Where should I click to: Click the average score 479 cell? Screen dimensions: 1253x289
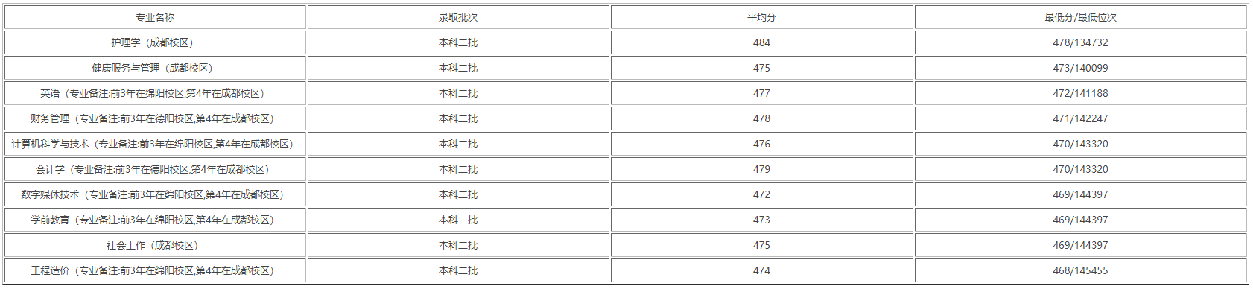(x=761, y=169)
